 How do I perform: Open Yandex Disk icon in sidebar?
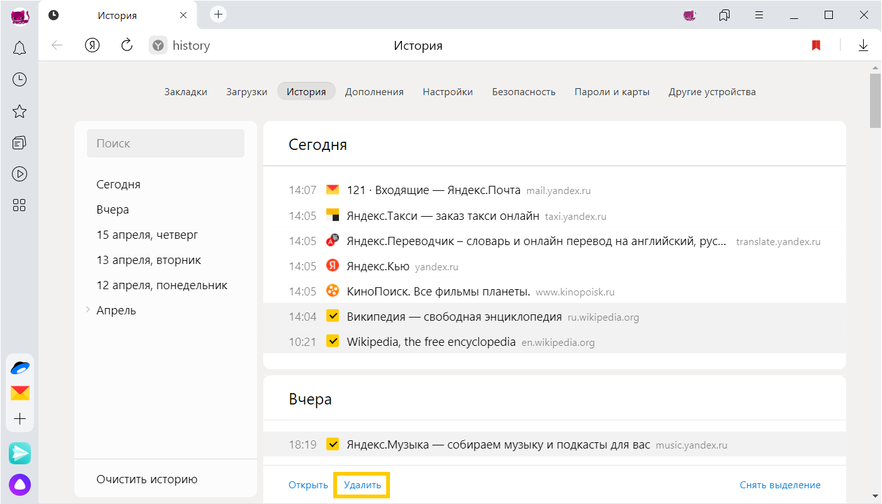pos(20,368)
